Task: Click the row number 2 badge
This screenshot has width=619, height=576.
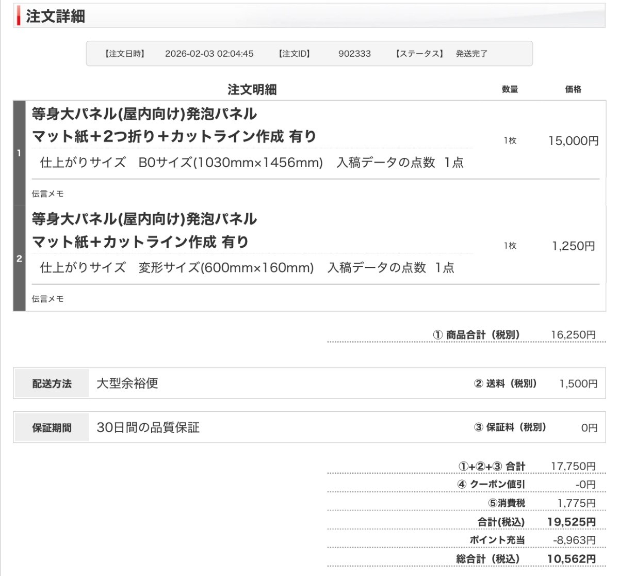Action: pos(19,259)
